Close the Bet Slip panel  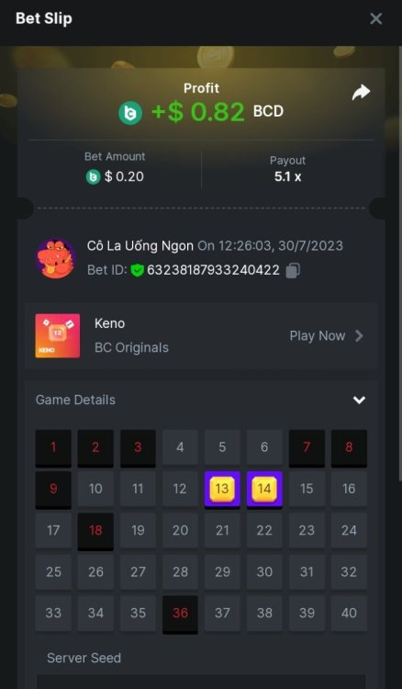375,19
